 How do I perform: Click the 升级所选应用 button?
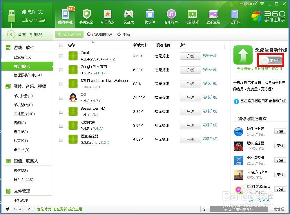tap(69, 34)
